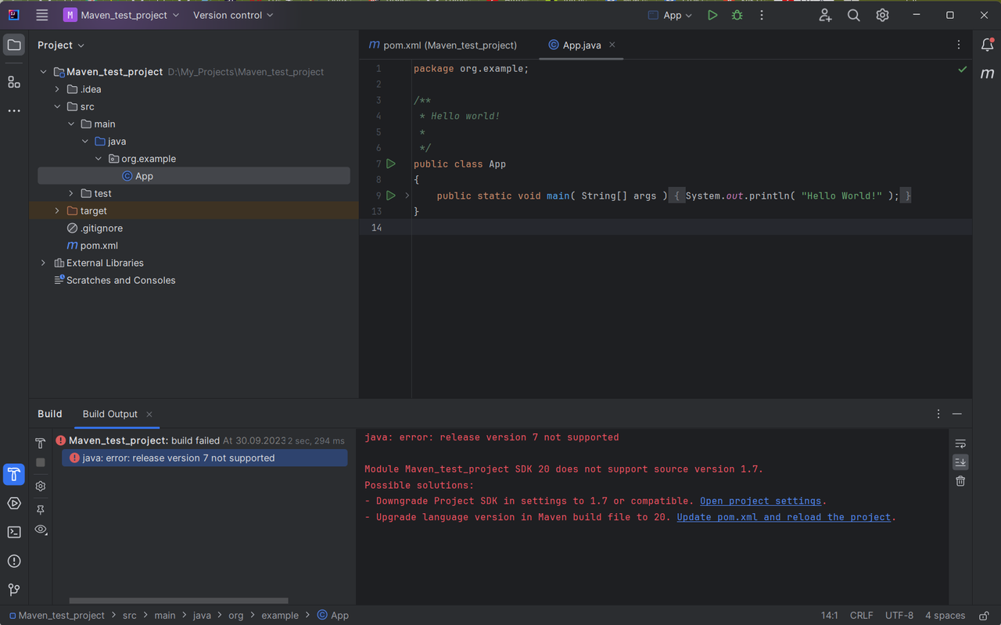Toggle soft-wrap in the Build Output console
Screen dimensions: 1001x625
coord(960,444)
